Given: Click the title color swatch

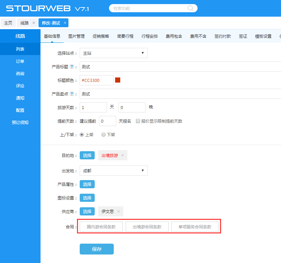Looking at the screenshot, I should (x=118, y=80).
